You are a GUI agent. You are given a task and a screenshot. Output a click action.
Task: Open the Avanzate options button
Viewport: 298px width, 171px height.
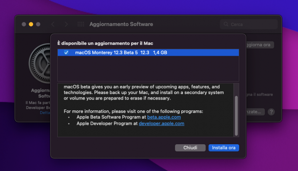coord(256,112)
